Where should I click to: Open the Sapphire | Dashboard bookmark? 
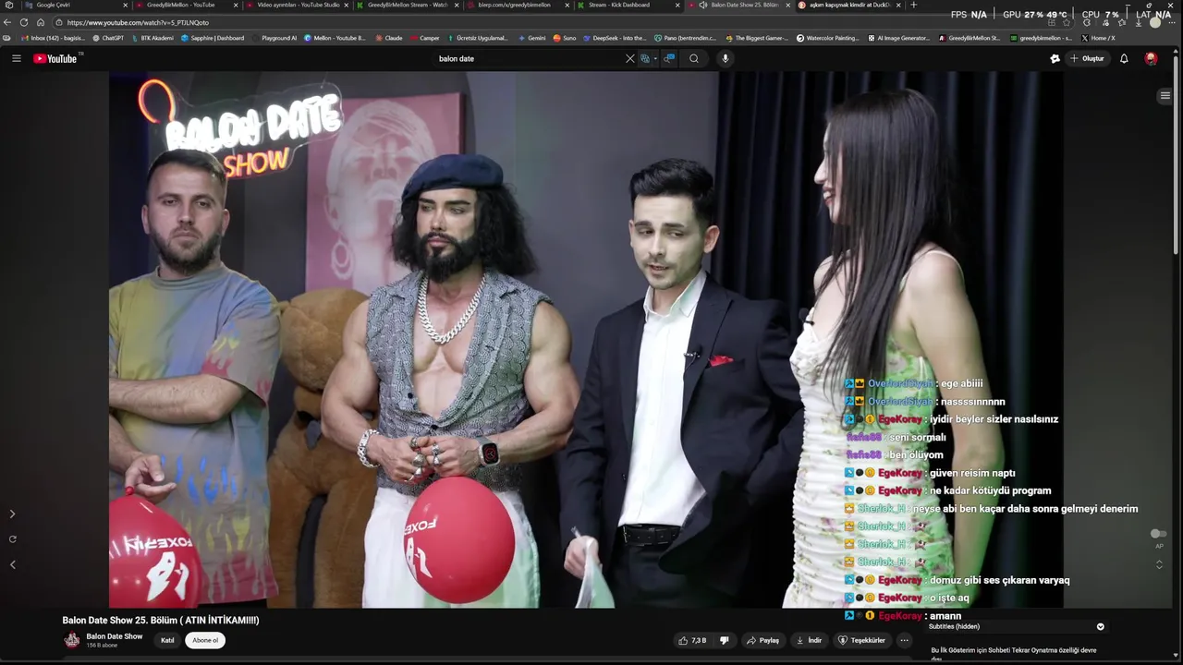pyautogui.click(x=213, y=38)
